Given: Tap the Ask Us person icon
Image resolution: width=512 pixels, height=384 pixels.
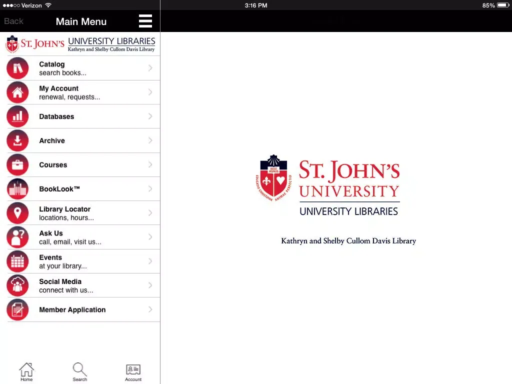Looking at the screenshot, I should click(x=17, y=237).
